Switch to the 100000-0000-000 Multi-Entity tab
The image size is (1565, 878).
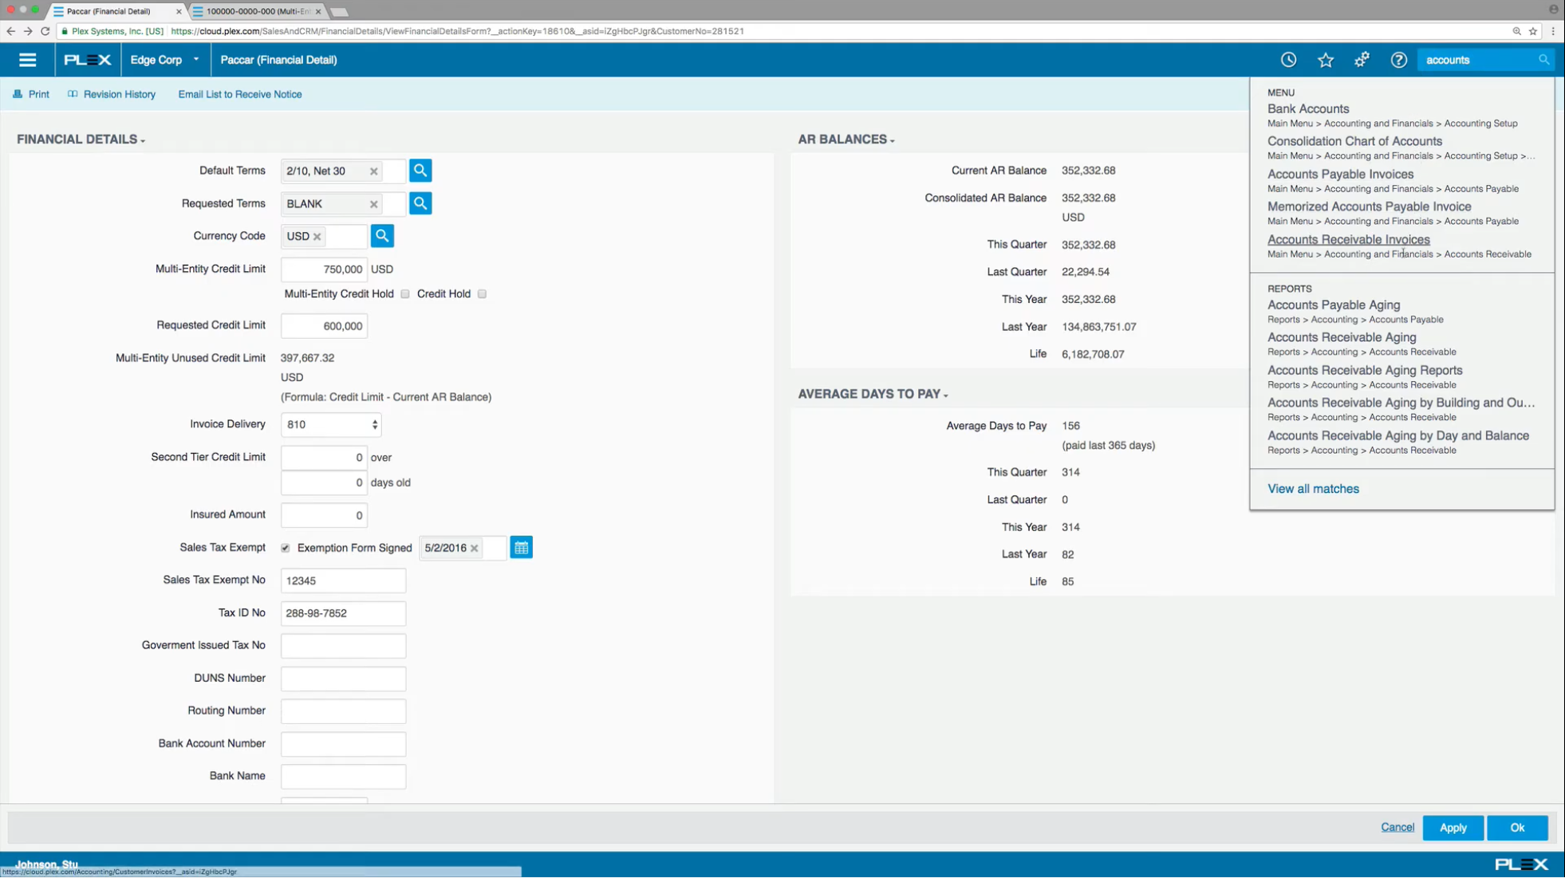click(251, 12)
